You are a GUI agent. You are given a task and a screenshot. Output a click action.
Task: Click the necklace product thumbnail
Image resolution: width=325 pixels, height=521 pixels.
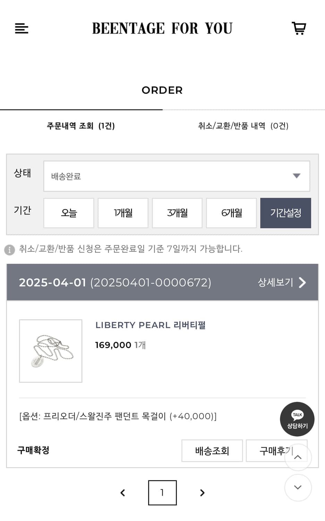pos(50,351)
